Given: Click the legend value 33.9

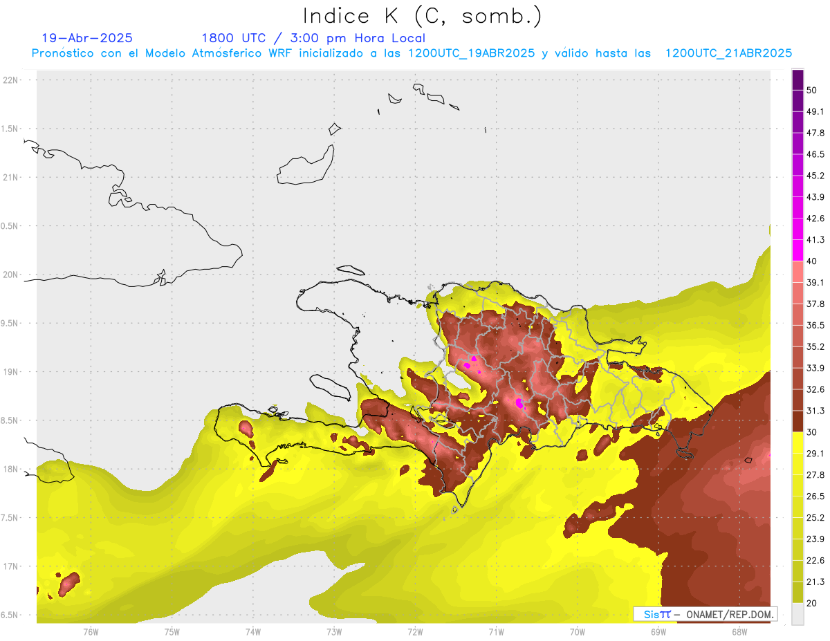Looking at the screenshot, I should (815, 368).
